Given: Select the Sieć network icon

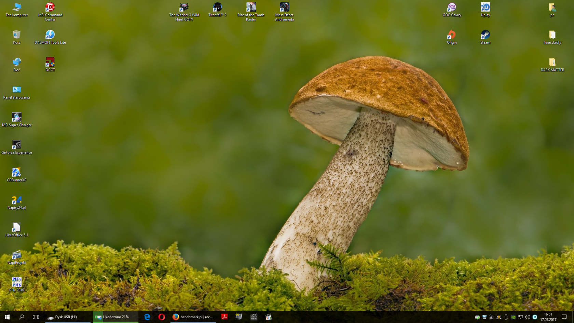Looking at the screenshot, I should pyautogui.click(x=17, y=65).
